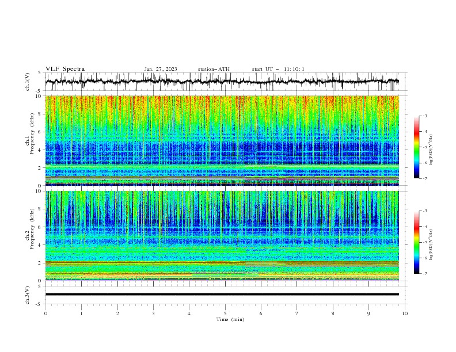This screenshot has width=456, height=352.
Task: Click the 4 kHz tick on ch.2 spectrogram
Action: 40,245
